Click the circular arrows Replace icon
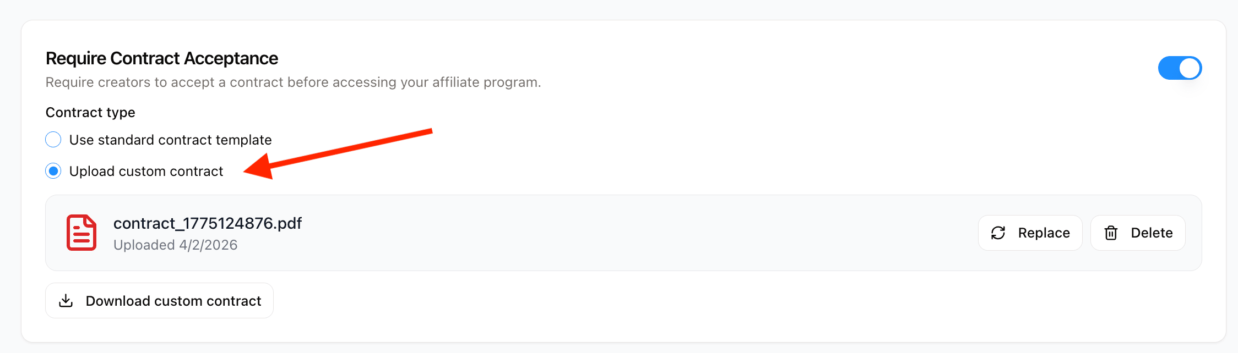1238x353 pixels. [x=998, y=233]
